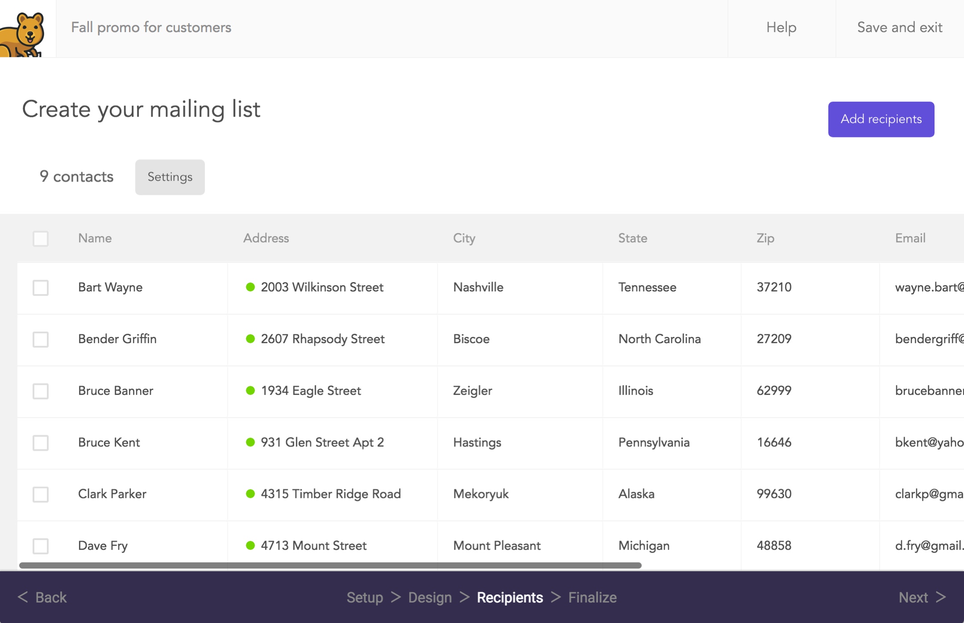Open the Help link
Screen dimensions: 964x623
[x=781, y=28]
